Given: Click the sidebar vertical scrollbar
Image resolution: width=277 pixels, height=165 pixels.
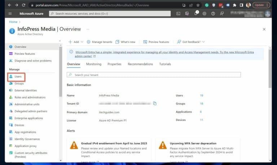Looking at the screenshot, I should [x=61, y=72].
